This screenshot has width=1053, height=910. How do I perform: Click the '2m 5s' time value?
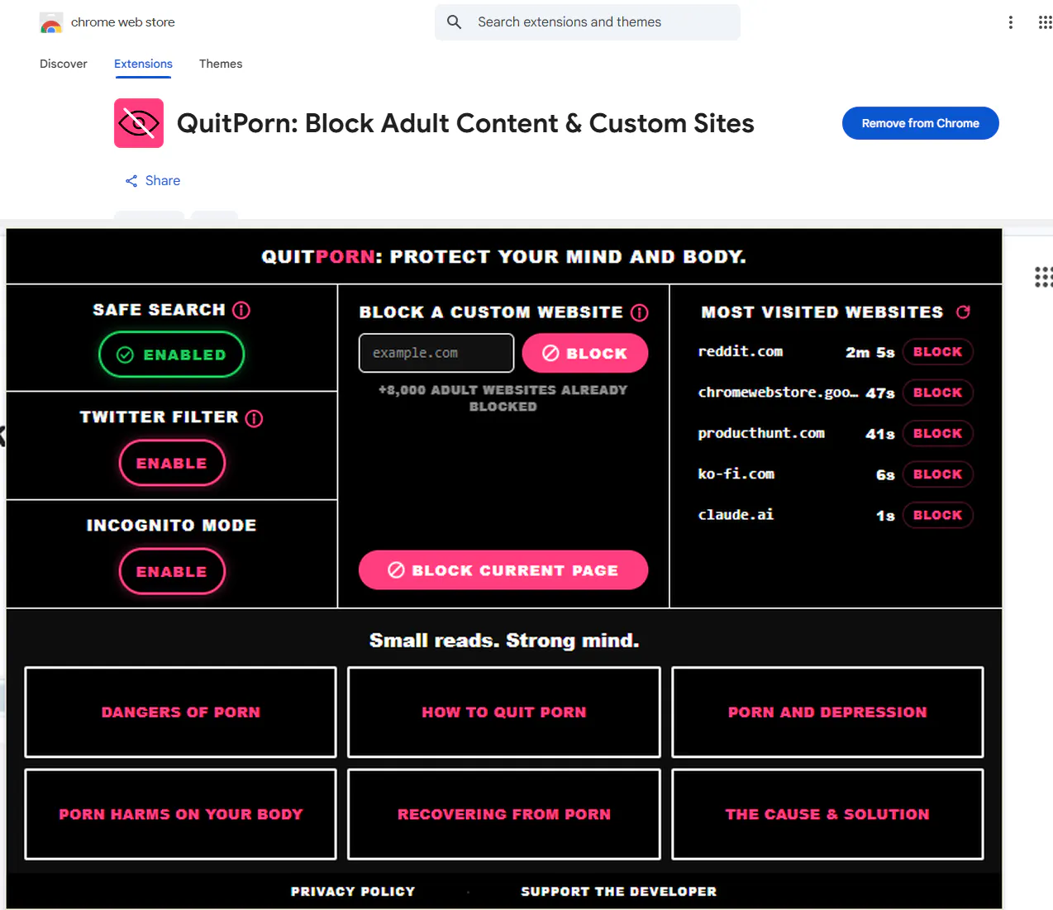click(x=870, y=353)
